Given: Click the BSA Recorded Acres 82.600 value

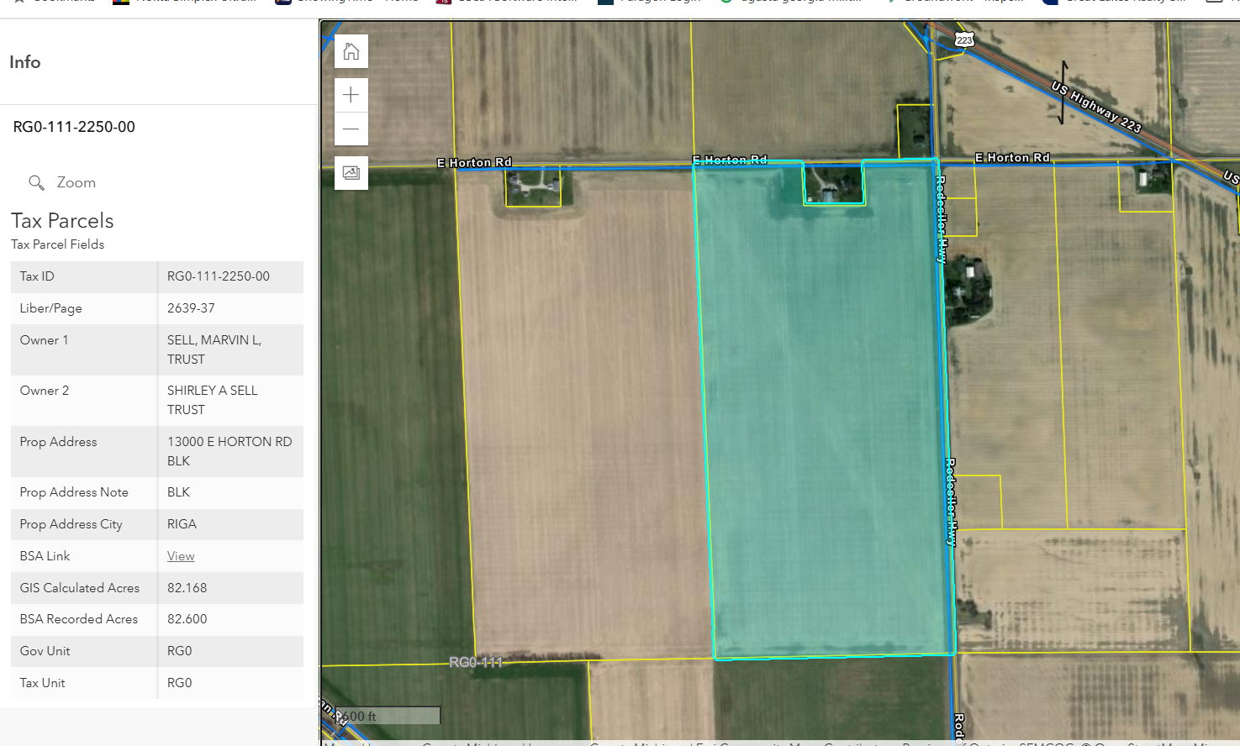Looking at the screenshot, I should click(x=187, y=619).
